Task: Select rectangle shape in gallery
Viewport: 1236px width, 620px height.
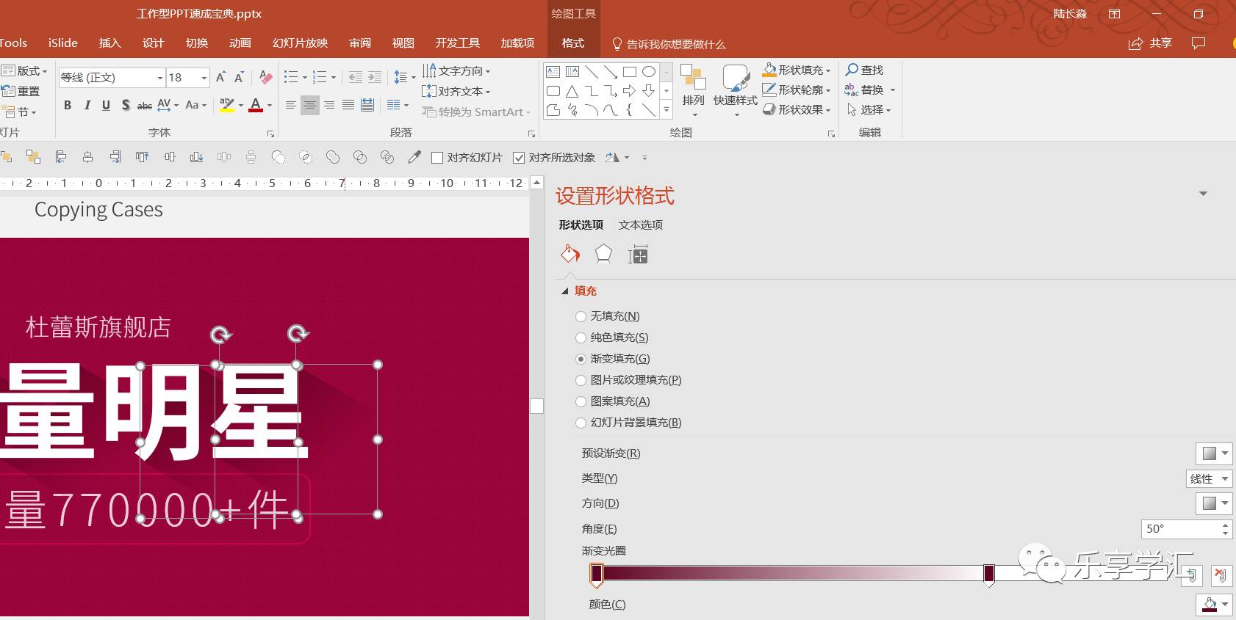Action: 630,72
